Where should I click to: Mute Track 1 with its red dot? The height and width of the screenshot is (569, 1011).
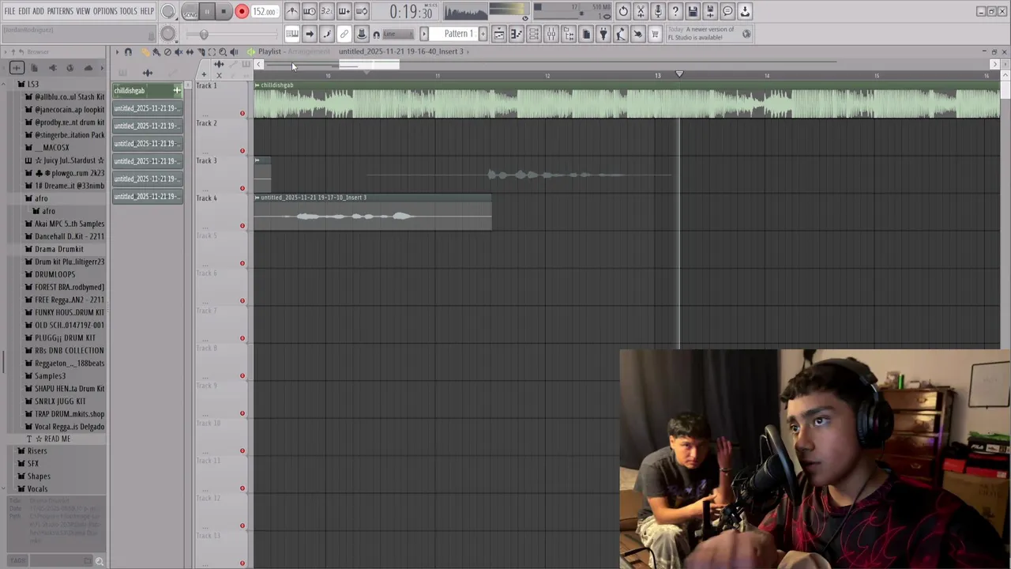click(242, 113)
